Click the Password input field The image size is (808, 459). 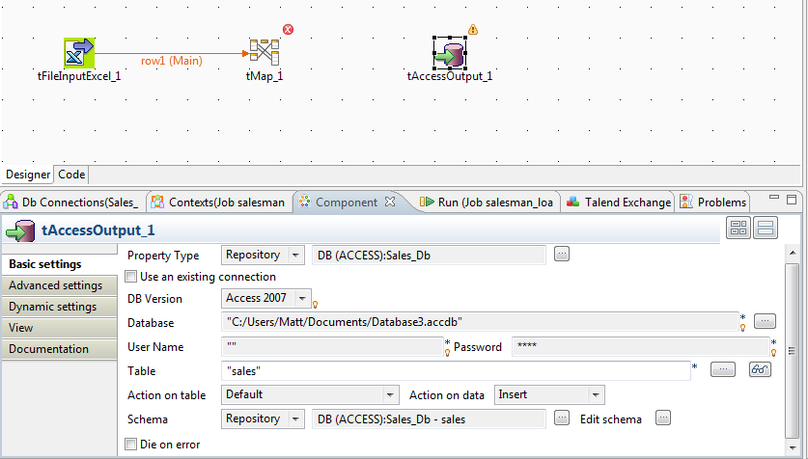click(x=641, y=346)
